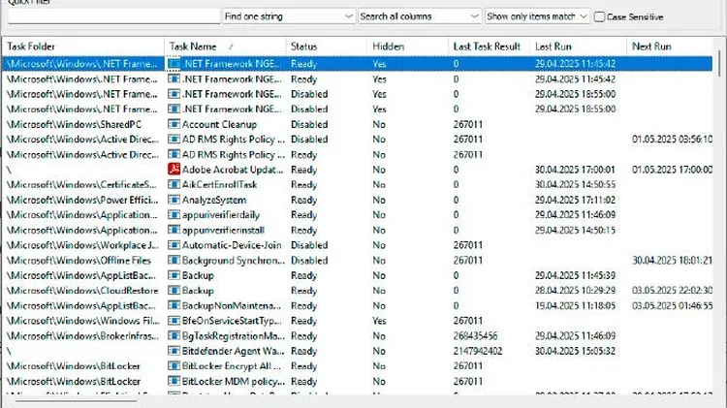Sort by the Last Task Result column header

pyautogui.click(x=490, y=47)
